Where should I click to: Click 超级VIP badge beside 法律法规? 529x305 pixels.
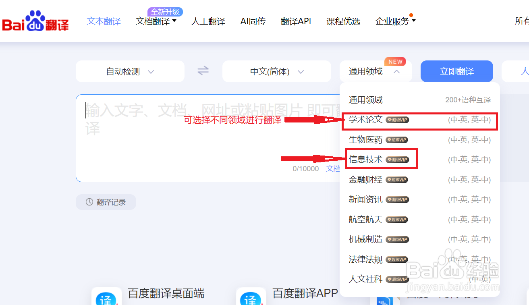(x=397, y=259)
